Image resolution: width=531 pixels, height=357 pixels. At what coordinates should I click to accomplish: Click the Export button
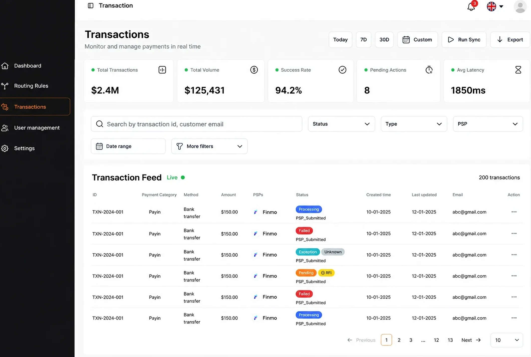pyautogui.click(x=510, y=40)
